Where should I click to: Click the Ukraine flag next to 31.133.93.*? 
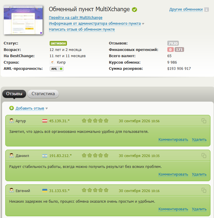[45, 191]
